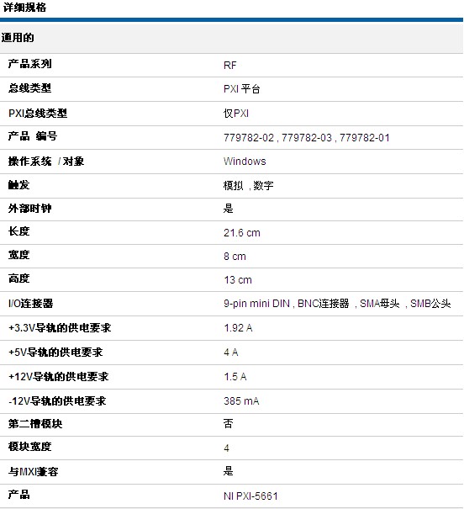
Task: Select the 通用的 group header row
Action: coord(231,39)
